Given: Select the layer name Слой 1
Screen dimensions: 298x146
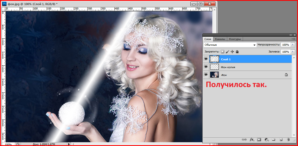Looking at the screenshot, I should click(226, 59).
